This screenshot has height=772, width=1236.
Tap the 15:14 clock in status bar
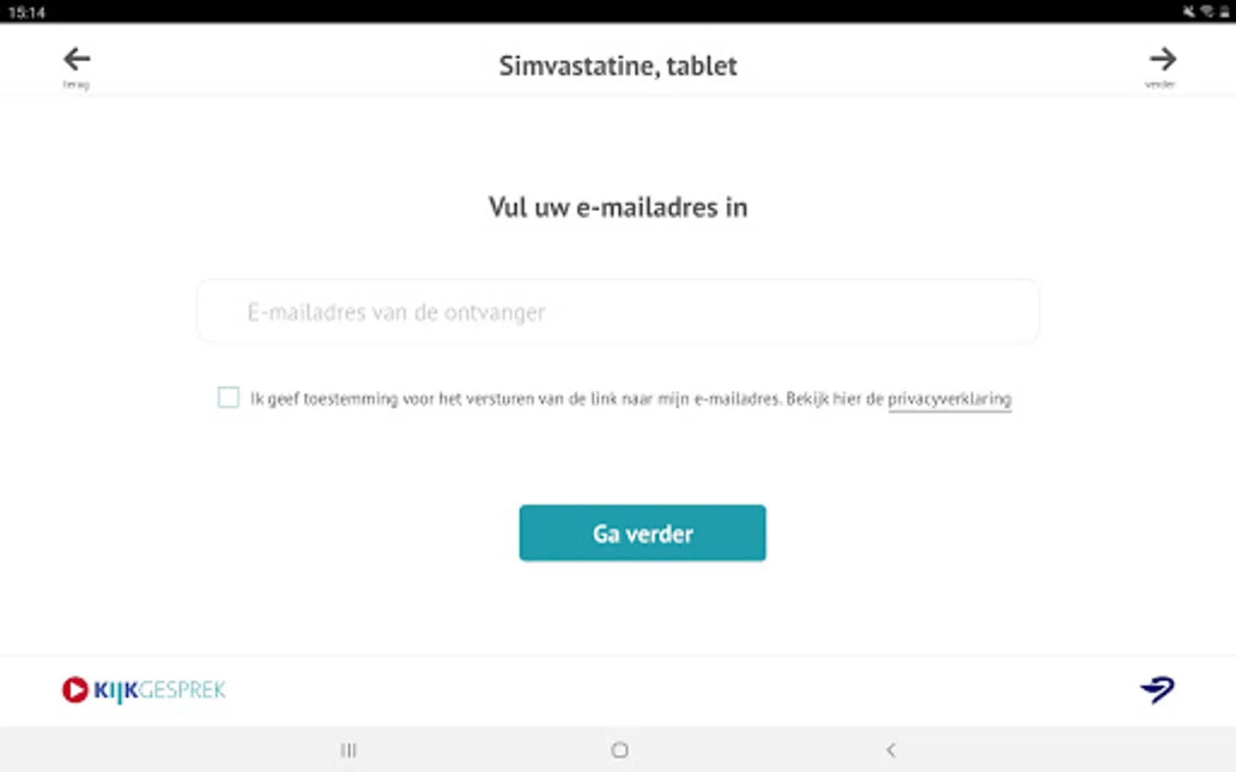pos(27,12)
